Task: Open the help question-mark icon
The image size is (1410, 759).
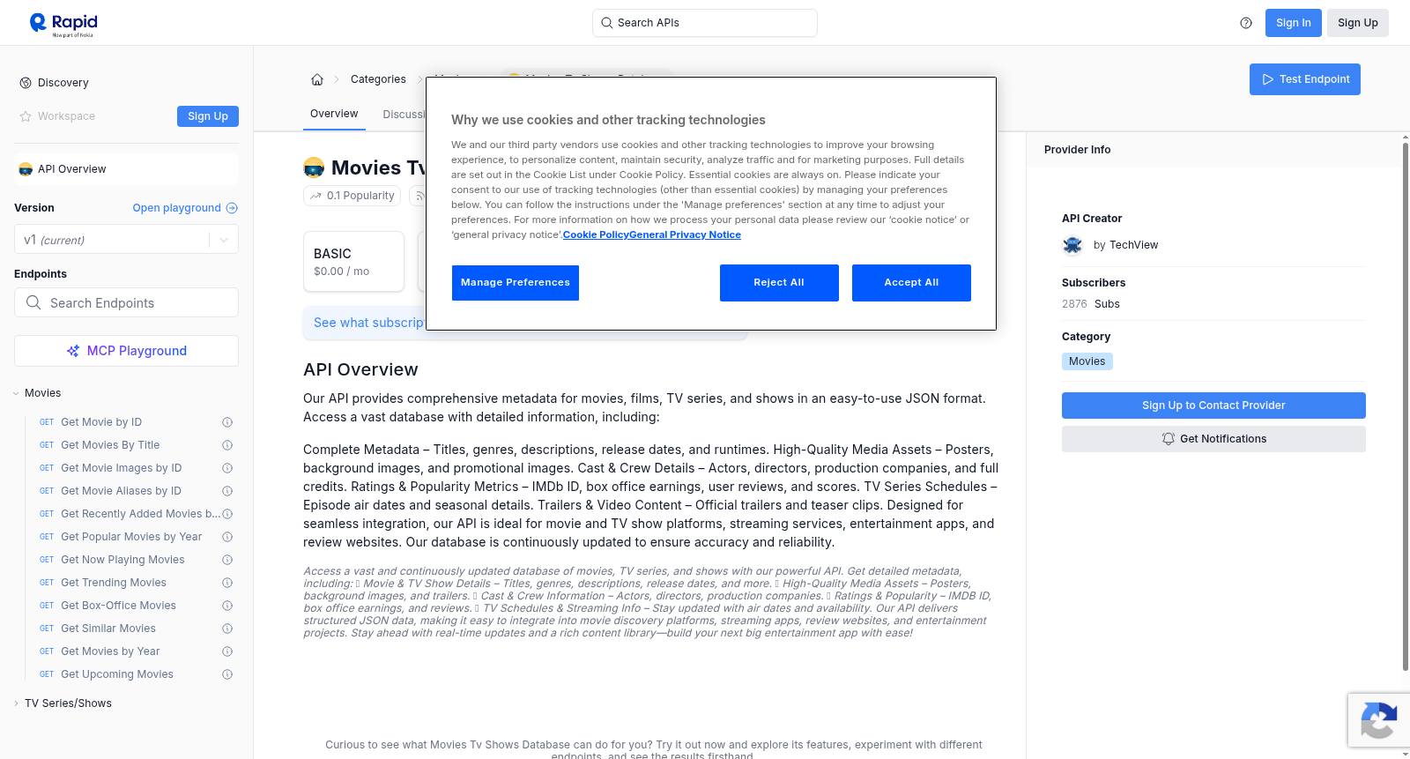Action: click(x=1246, y=23)
